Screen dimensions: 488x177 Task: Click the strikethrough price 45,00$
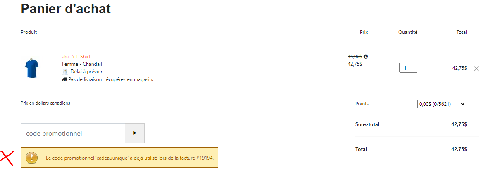pos(355,57)
